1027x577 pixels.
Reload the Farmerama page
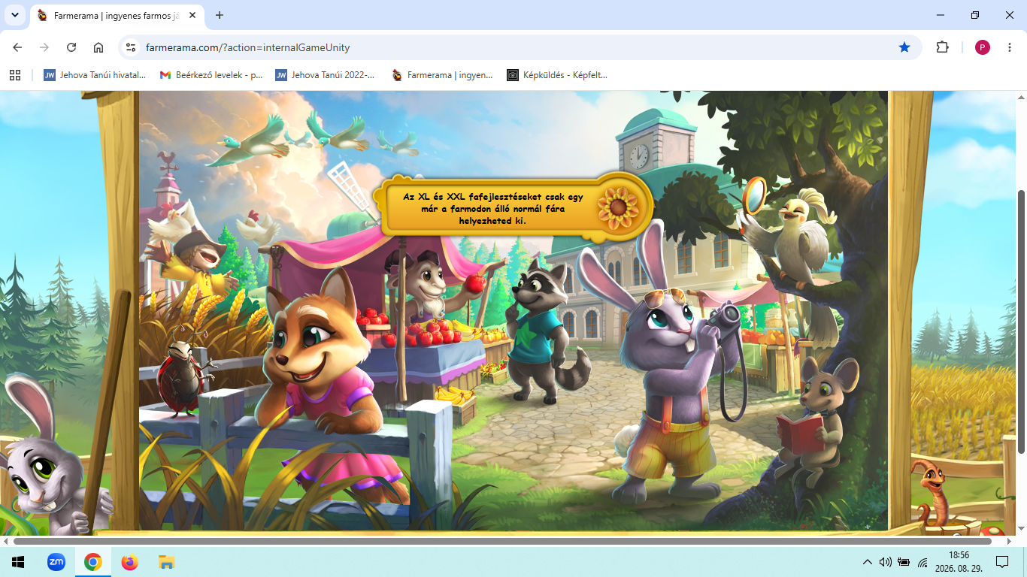coord(71,47)
